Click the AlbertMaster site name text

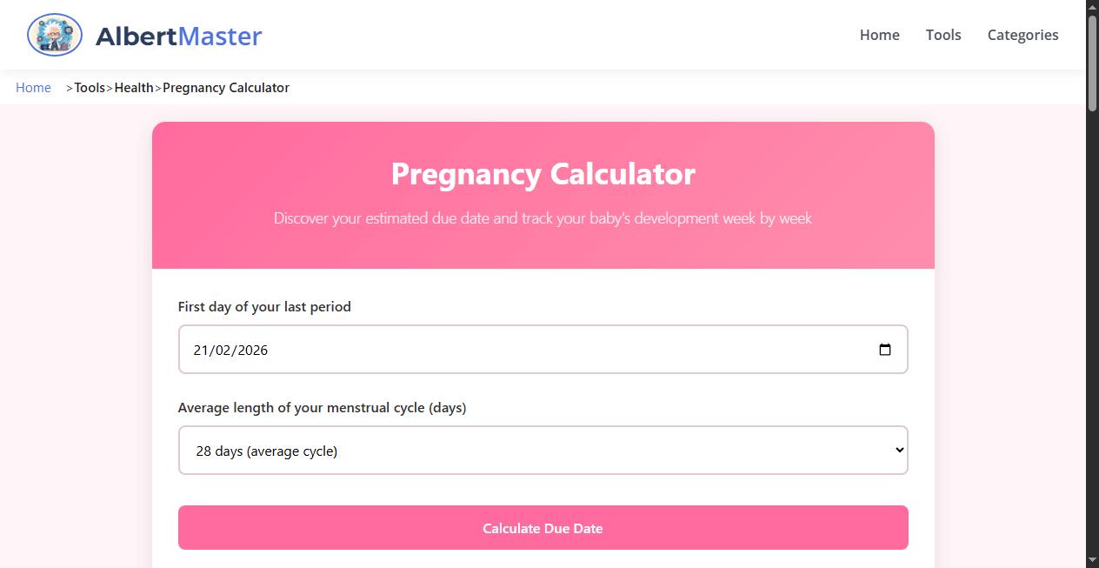point(178,36)
